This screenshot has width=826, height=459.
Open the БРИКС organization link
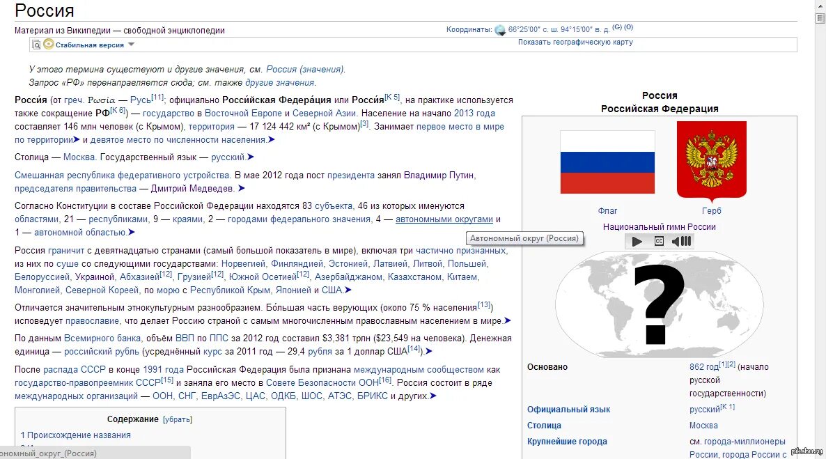click(x=373, y=396)
